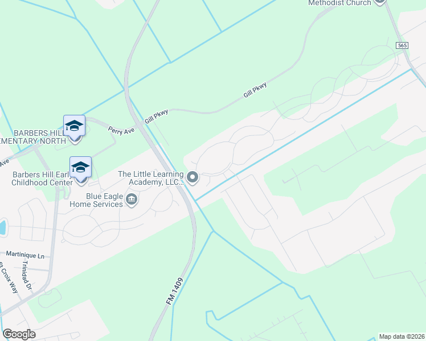The width and height of the screenshot is (426, 341).
Task: Click the St Croix Way street label
Action: pyautogui.click(x=8, y=277)
